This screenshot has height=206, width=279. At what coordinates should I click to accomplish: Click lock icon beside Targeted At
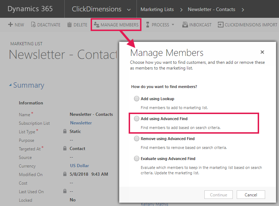65,148
